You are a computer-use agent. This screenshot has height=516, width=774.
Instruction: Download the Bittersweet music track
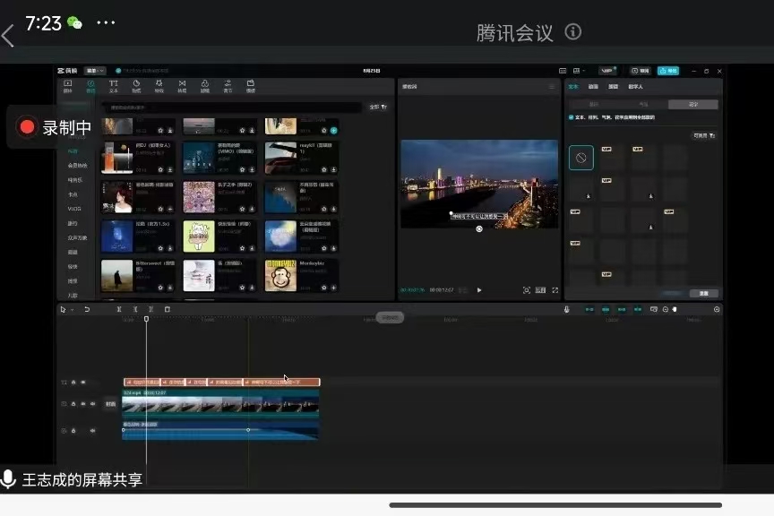click(170, 288)
